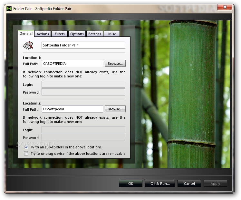
Task: Switch to the General tab
Action: tap(26, 34)
